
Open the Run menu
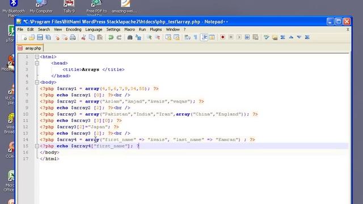point(142,29)
